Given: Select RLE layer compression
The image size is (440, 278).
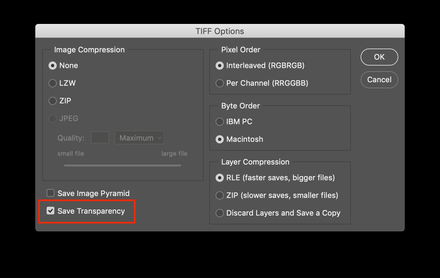Looking at the screenshot, I should click(220, 178).
